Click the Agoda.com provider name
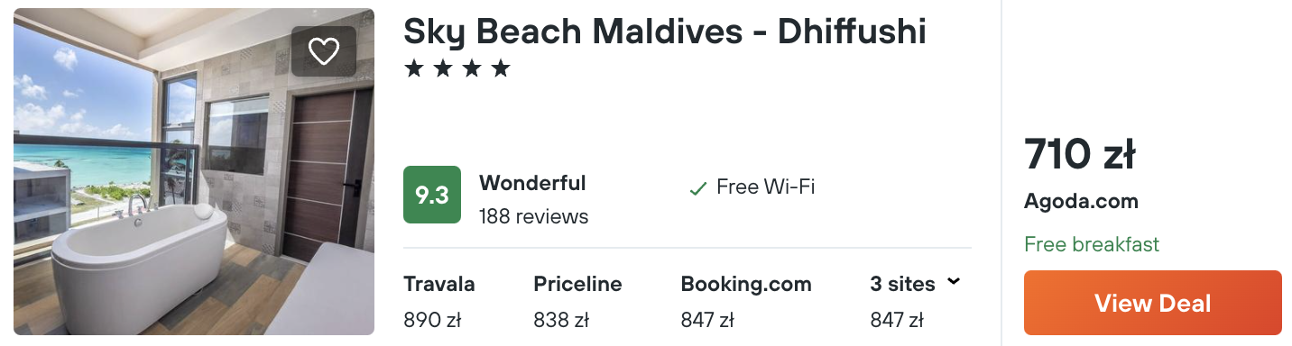This screenshot has width=1292, height=346. pos(1081,202)
